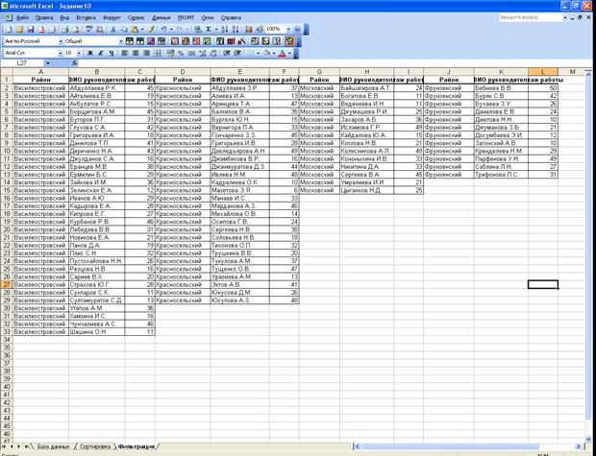Activate the Format Painter brush
The width and height of the screenshot is (596, 456).
tap(151, 29)
